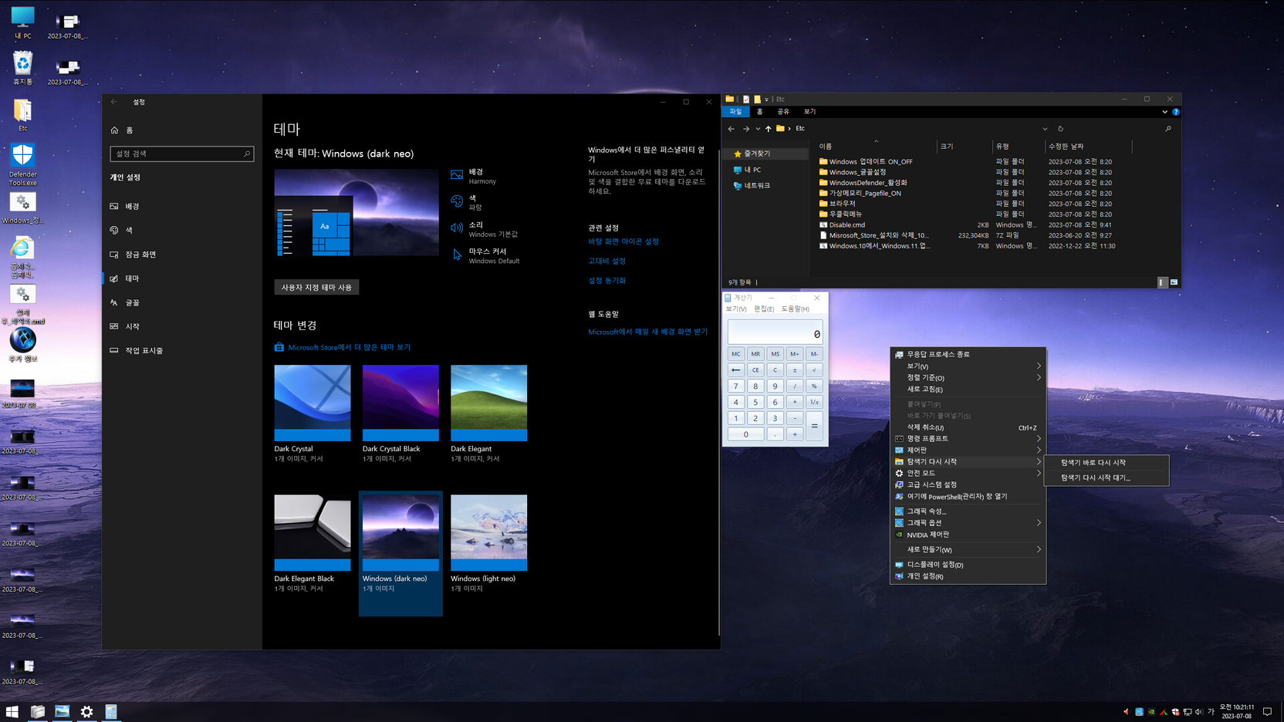Expand 새로 만들기(W) submenu in context menu

point(968,549)
